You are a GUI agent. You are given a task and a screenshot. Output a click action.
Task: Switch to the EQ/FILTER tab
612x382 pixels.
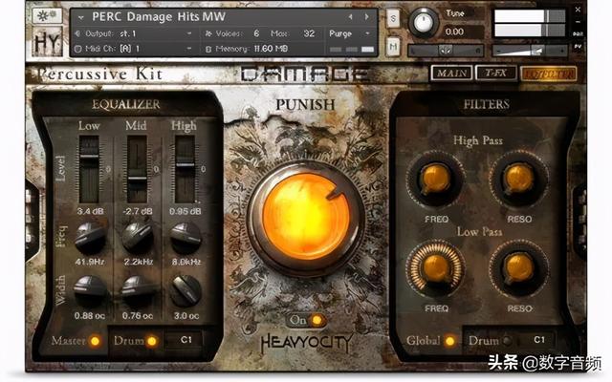click(548, 74)
